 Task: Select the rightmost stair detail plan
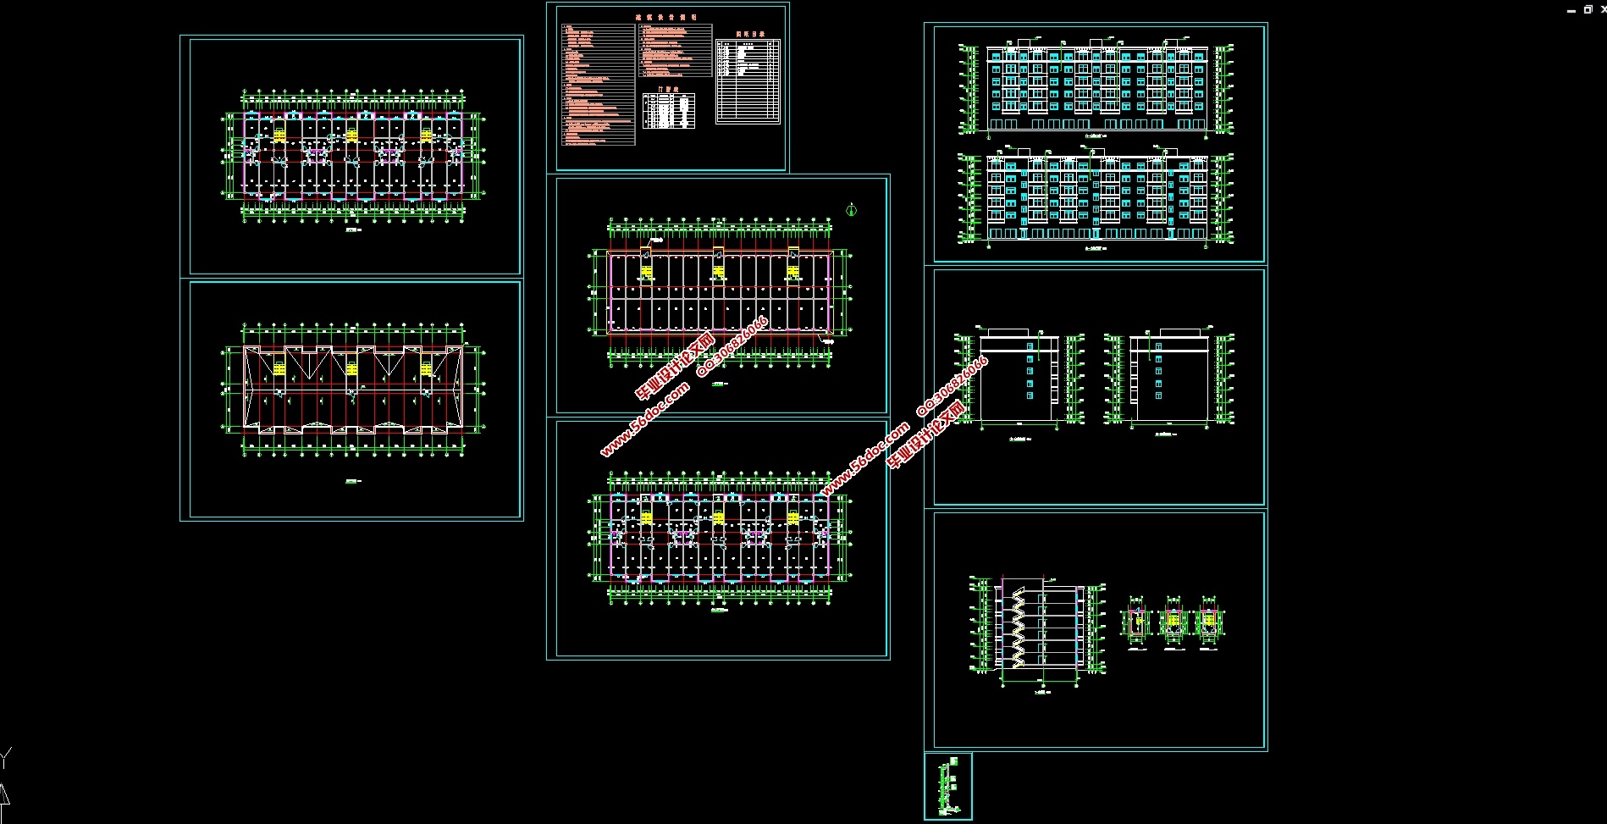tap(1208, 622)
